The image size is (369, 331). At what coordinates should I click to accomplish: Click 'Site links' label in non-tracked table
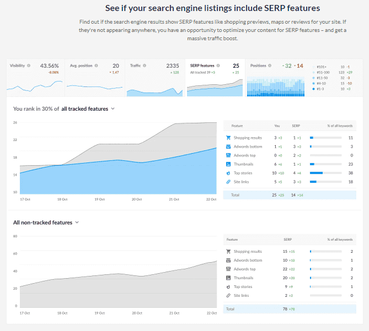[x=241, y=296]
